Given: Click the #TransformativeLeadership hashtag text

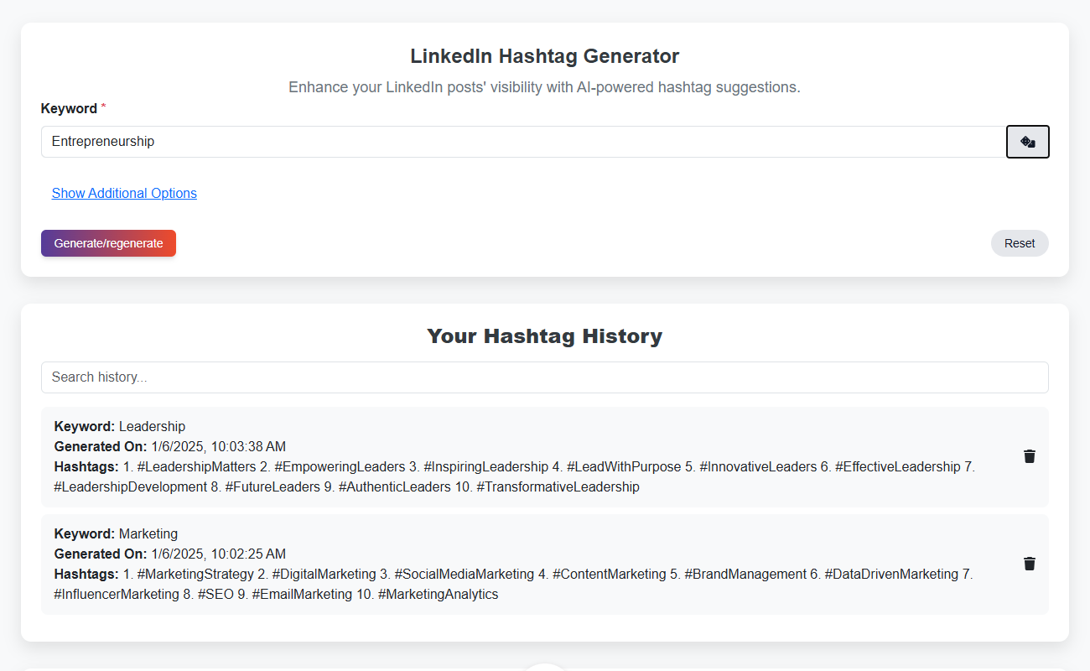Looking at the screenshot, I should pyautogui.click(x=558, y=486).
